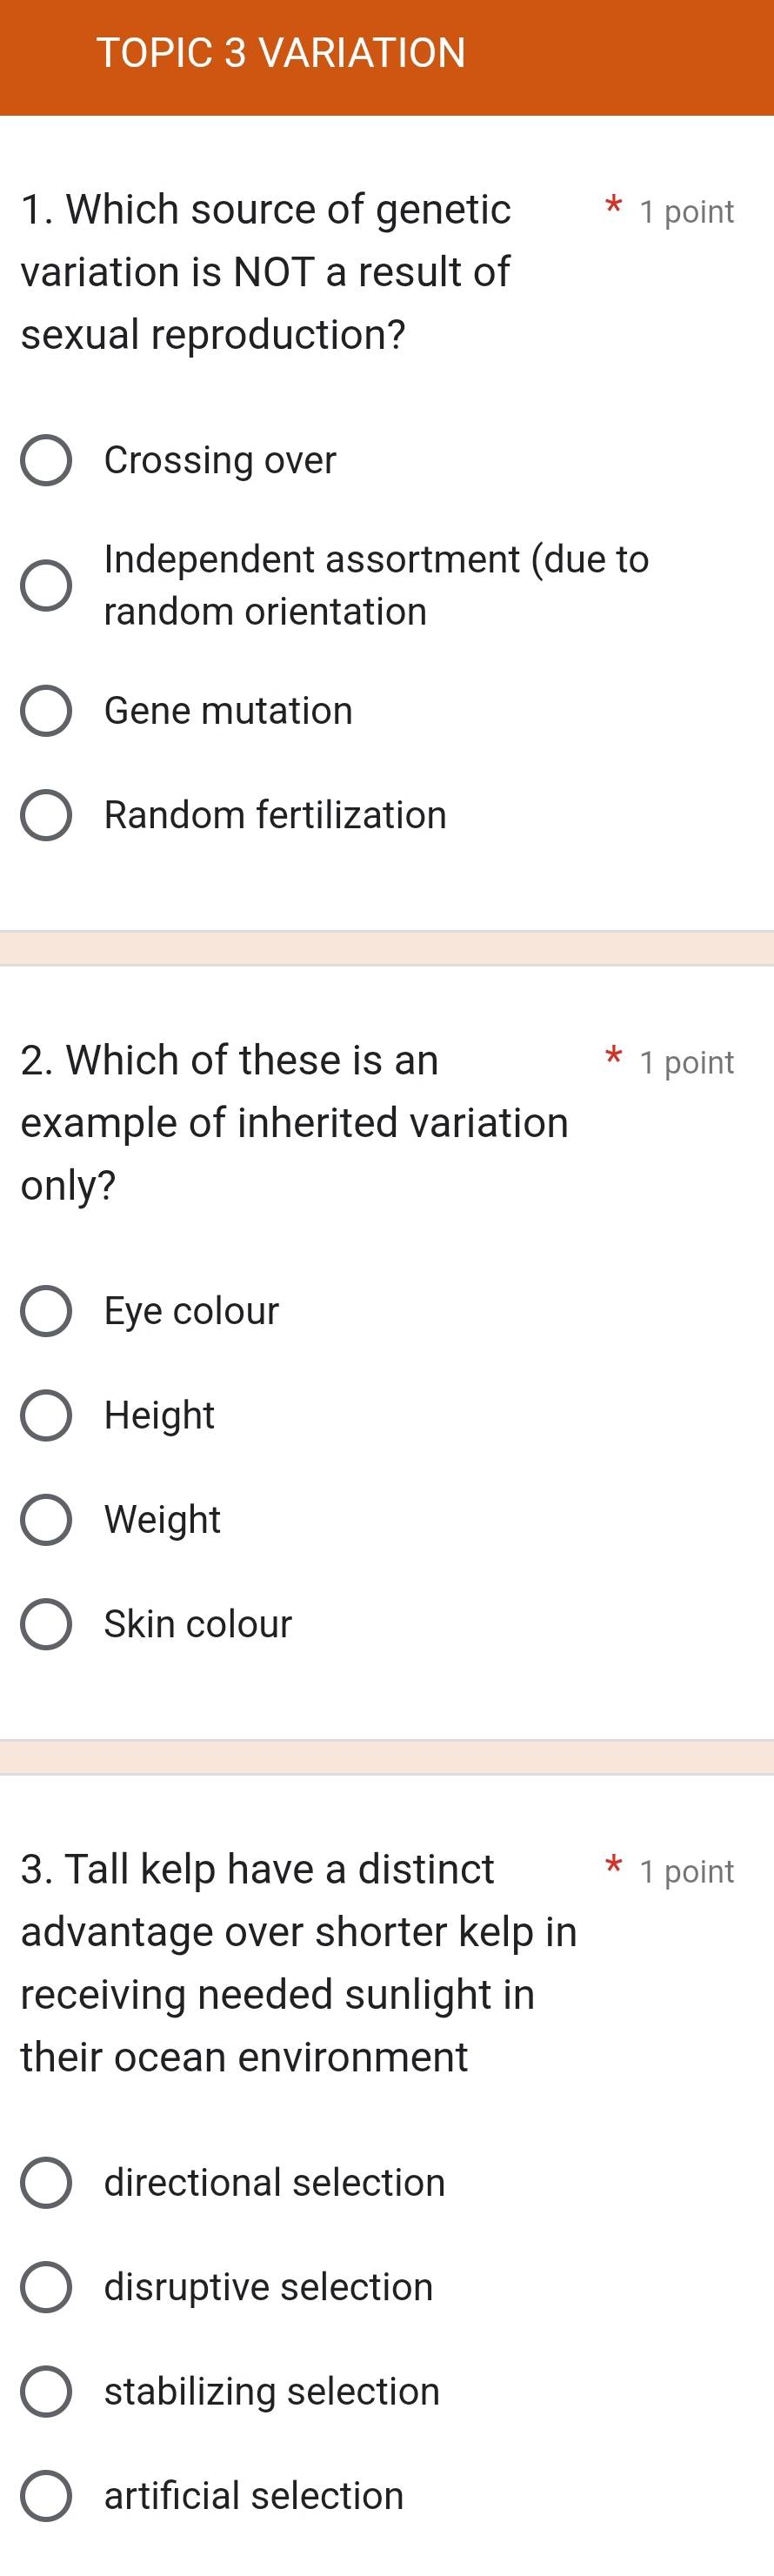The width and height of the screenshot is (774, 2576).
Task: Pick Weight as an answer
Action: tap(46, 1521)
